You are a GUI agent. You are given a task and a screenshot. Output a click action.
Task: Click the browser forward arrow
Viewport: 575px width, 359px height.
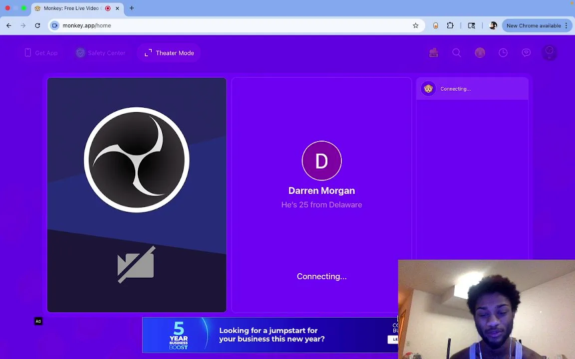pos(23,25)
